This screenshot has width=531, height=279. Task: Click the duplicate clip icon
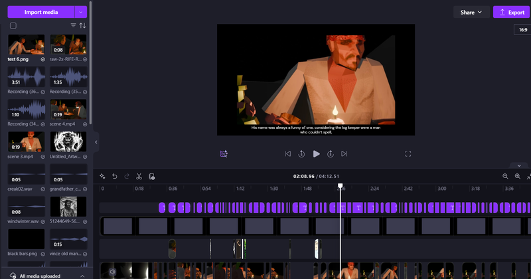[151, 176]
